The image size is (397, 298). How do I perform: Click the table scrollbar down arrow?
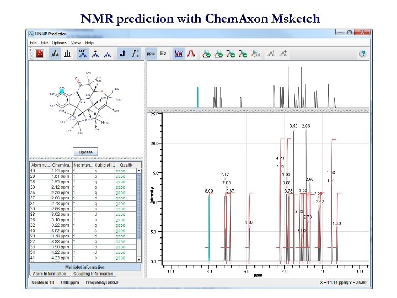[139, 260]
